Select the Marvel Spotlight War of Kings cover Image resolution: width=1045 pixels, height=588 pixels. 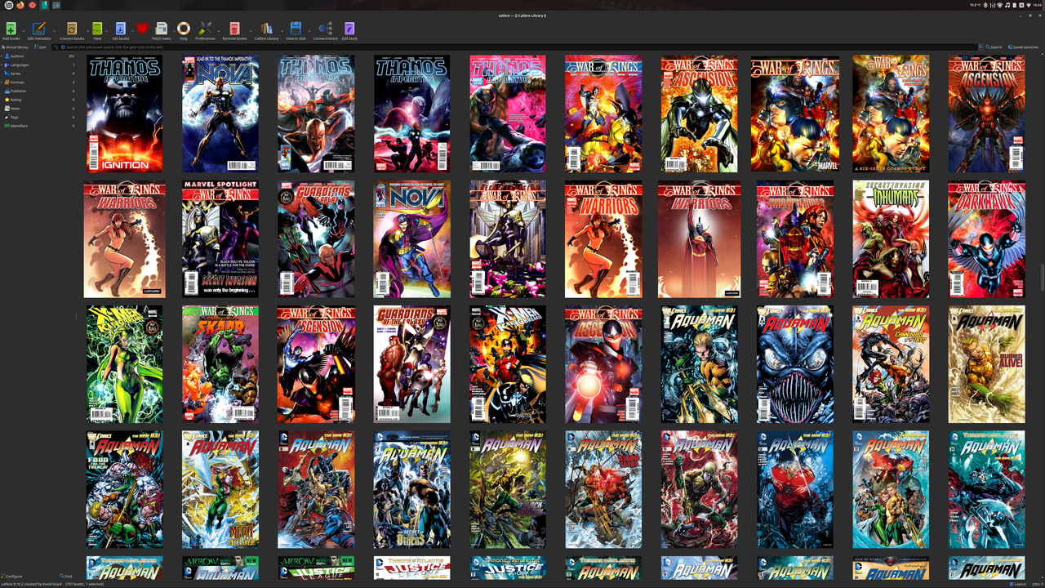click(220, 239)
